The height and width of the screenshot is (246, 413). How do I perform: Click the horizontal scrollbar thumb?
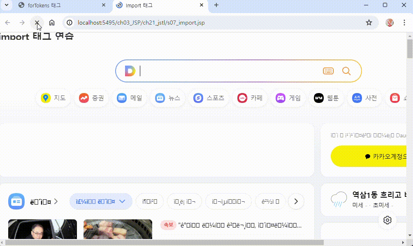(x=165, y=242)
